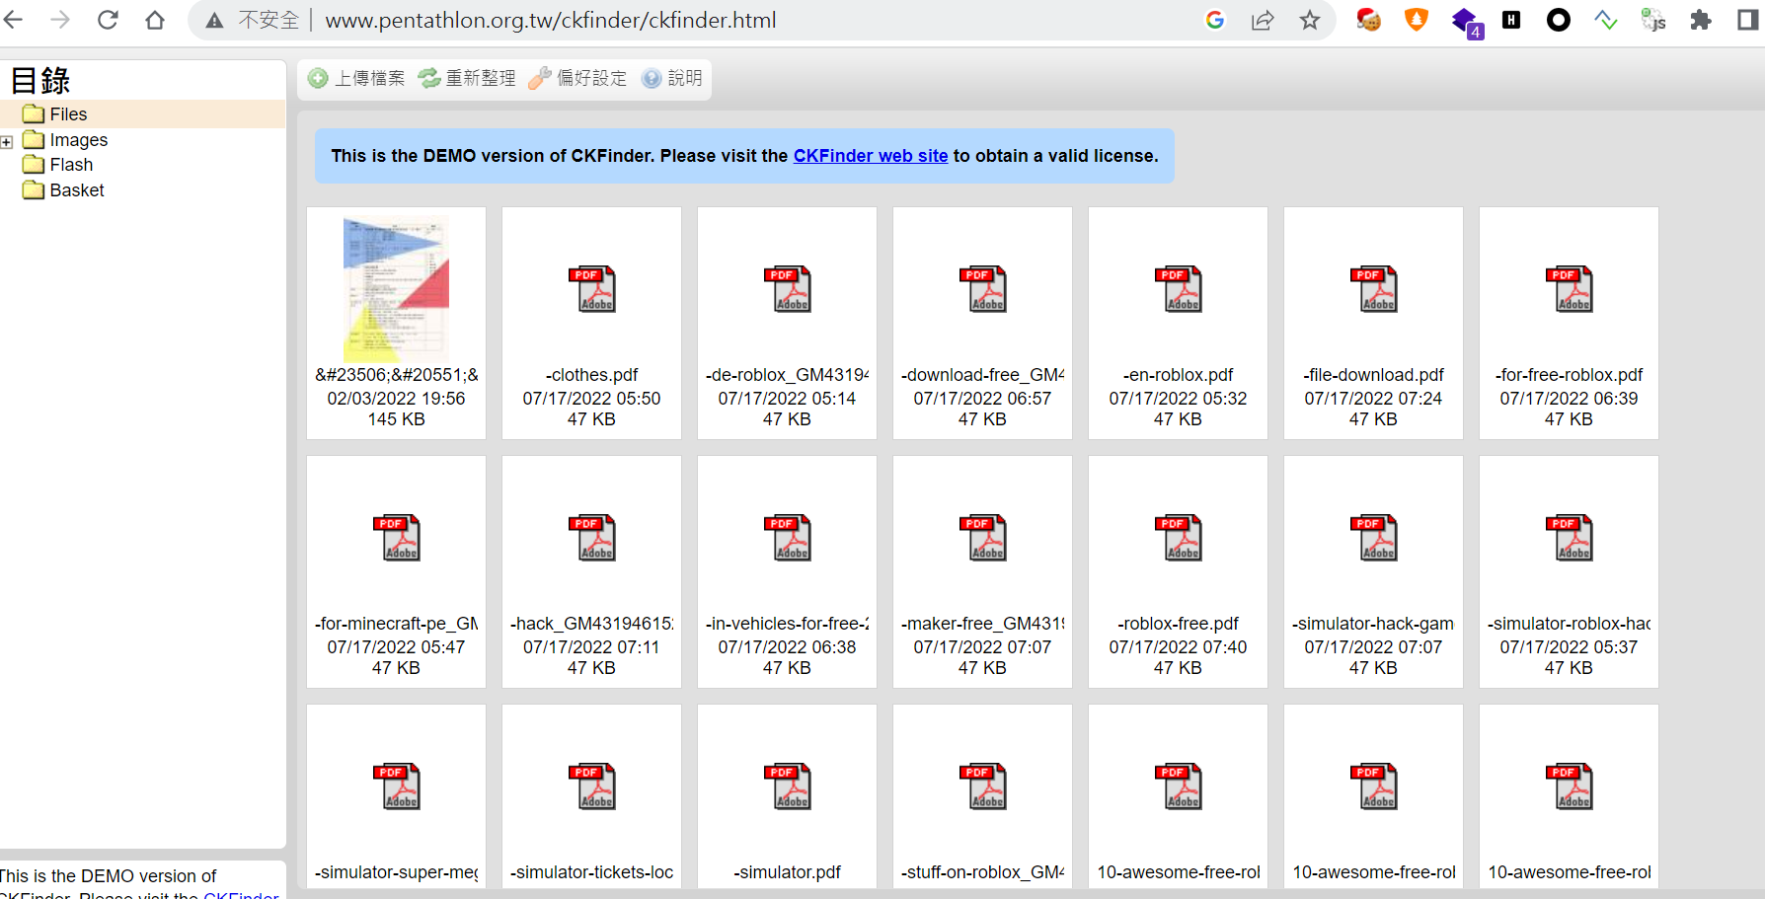Select the -in-vehicles-for-free PDF icon
The image size is (1765, 899).
click(x=787, y=538)
